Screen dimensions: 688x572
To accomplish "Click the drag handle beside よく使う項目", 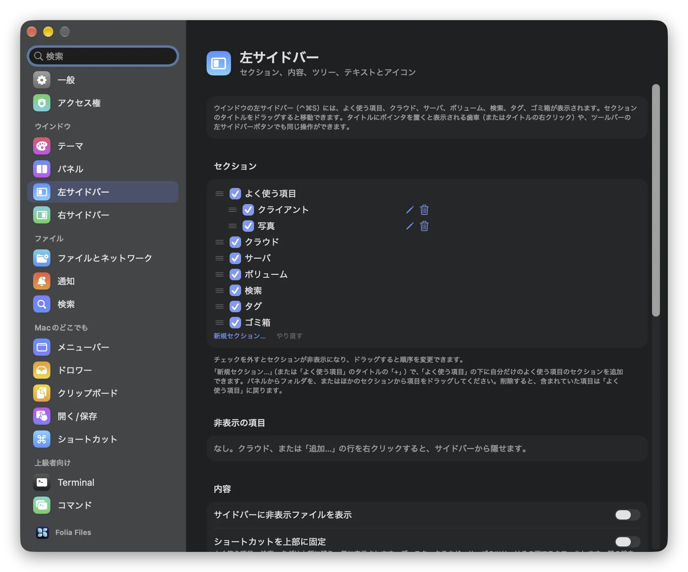I will pyautogui.click(x=219, y=194).
